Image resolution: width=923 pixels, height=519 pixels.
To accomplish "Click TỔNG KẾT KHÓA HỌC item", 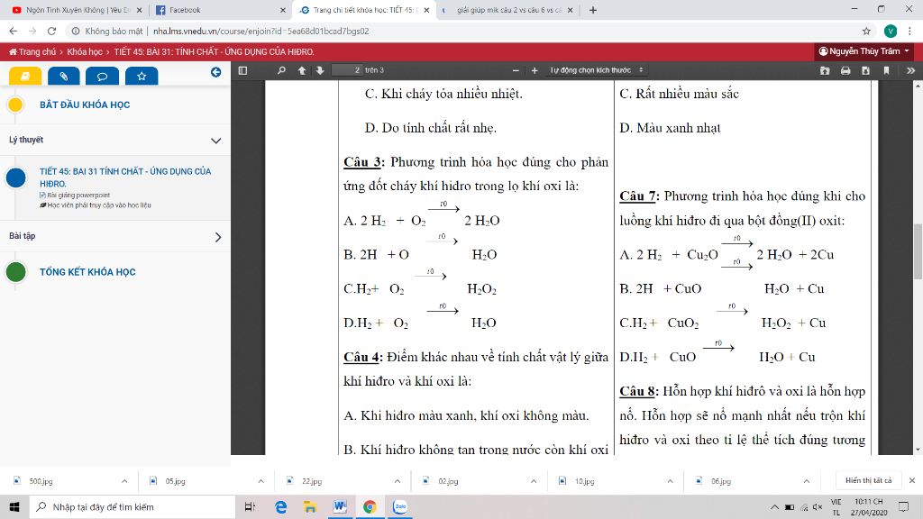I will (x=87, y=272).
